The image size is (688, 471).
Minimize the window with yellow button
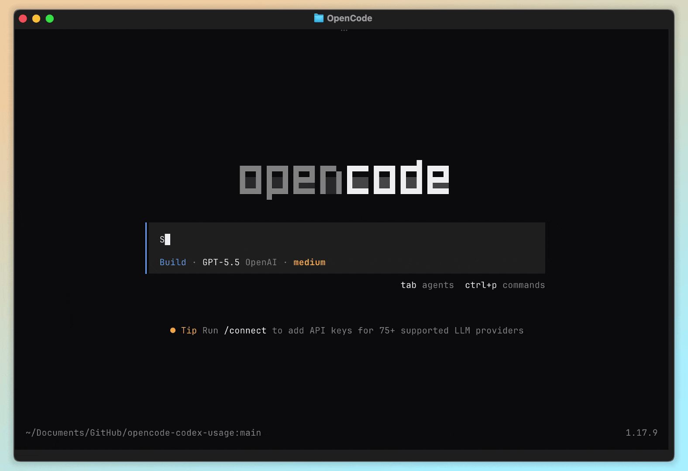pos(36,18)
